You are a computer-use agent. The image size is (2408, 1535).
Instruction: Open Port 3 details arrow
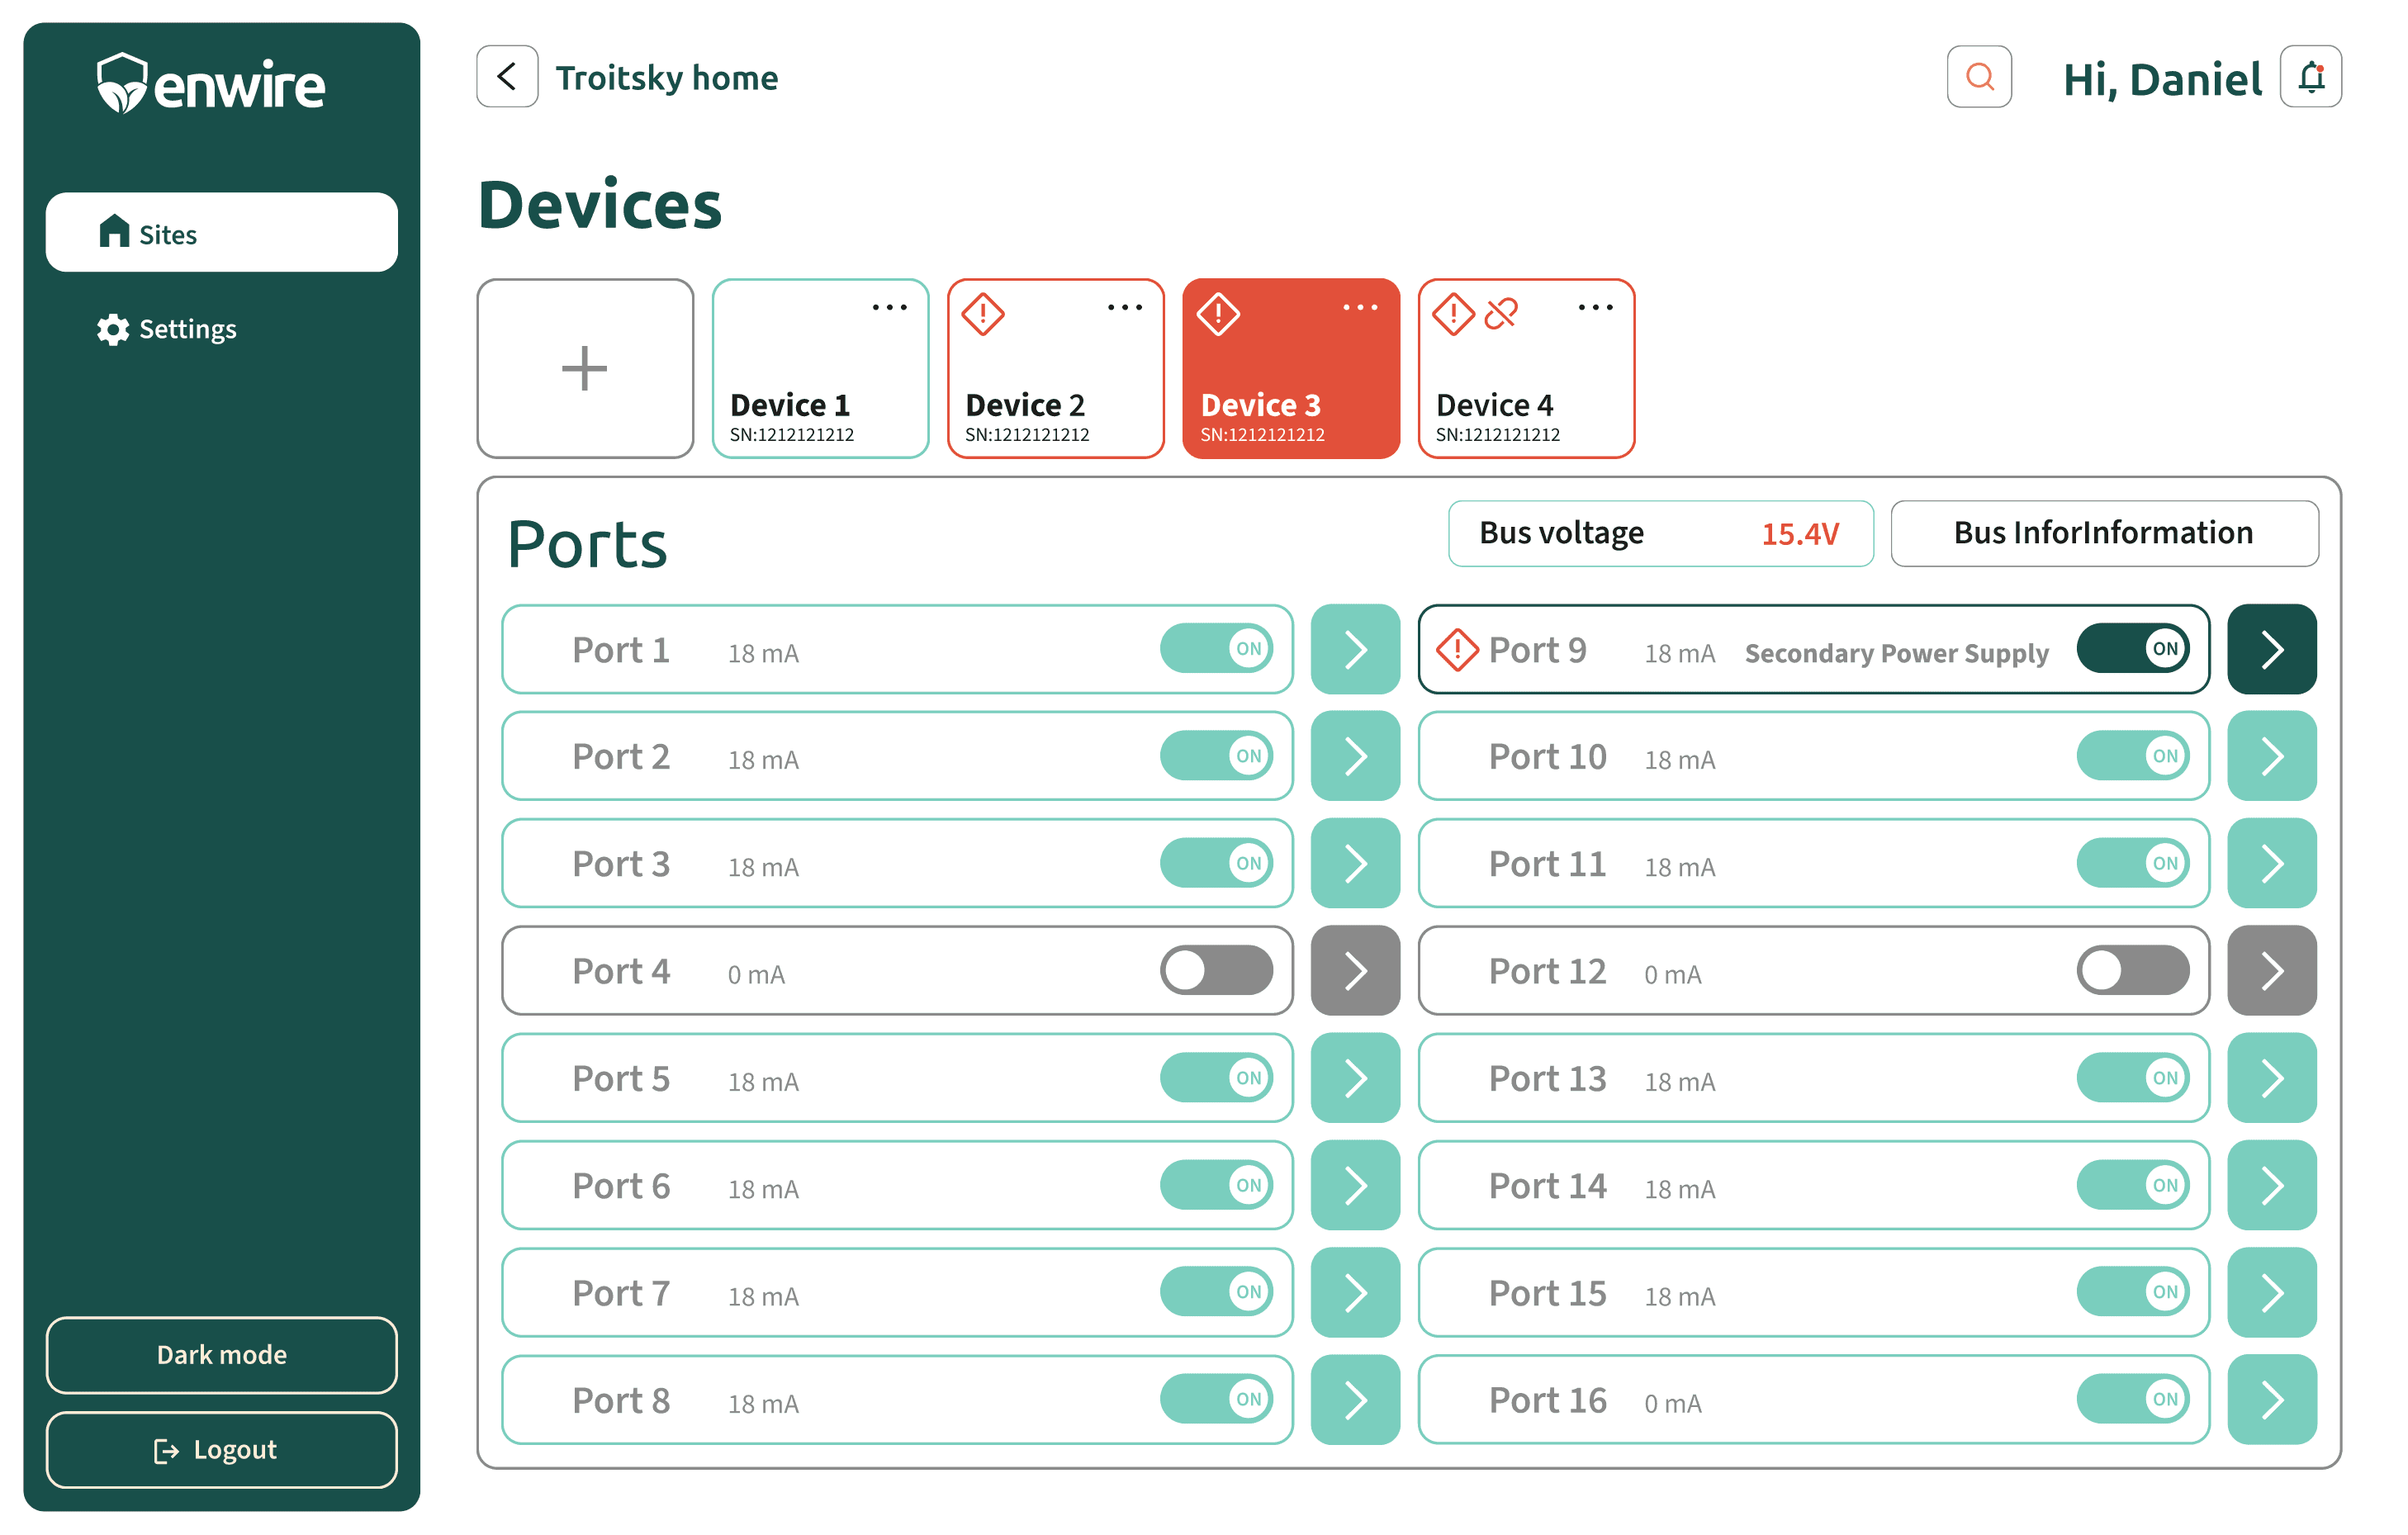(1355, 863)
